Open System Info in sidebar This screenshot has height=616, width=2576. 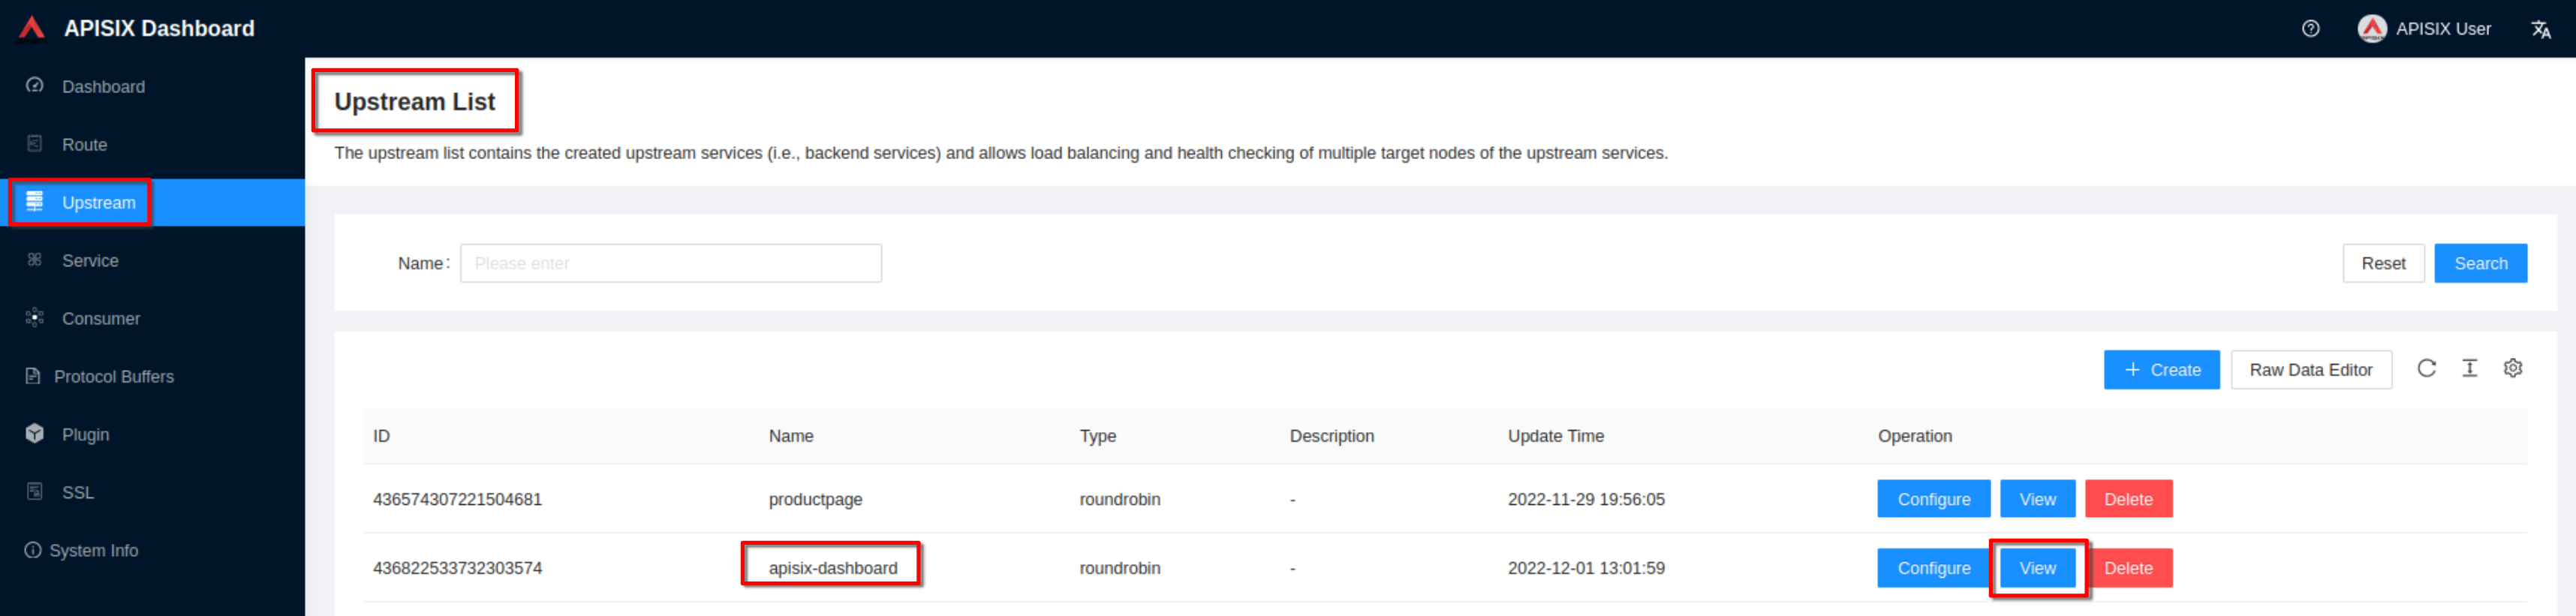93,551
